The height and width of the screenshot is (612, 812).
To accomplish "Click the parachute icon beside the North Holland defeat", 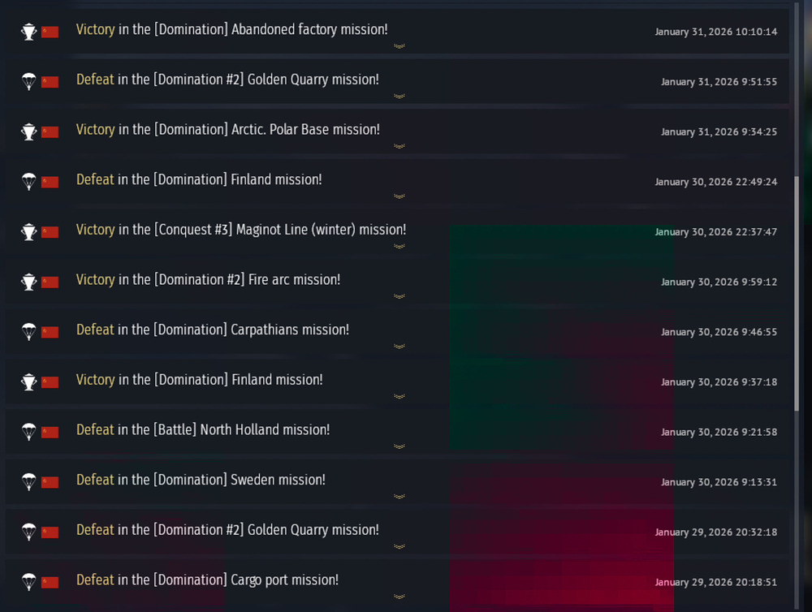I will coord(28,432).
